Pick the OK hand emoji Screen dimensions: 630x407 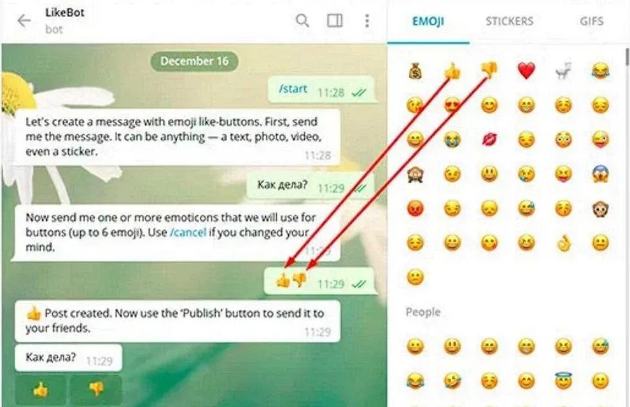click(x=563, y=243)
